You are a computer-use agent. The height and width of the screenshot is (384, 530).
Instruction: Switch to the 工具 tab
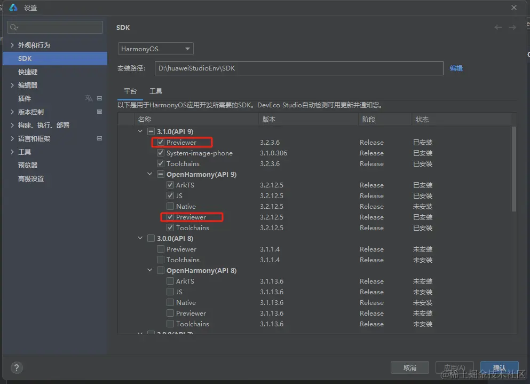156,91
